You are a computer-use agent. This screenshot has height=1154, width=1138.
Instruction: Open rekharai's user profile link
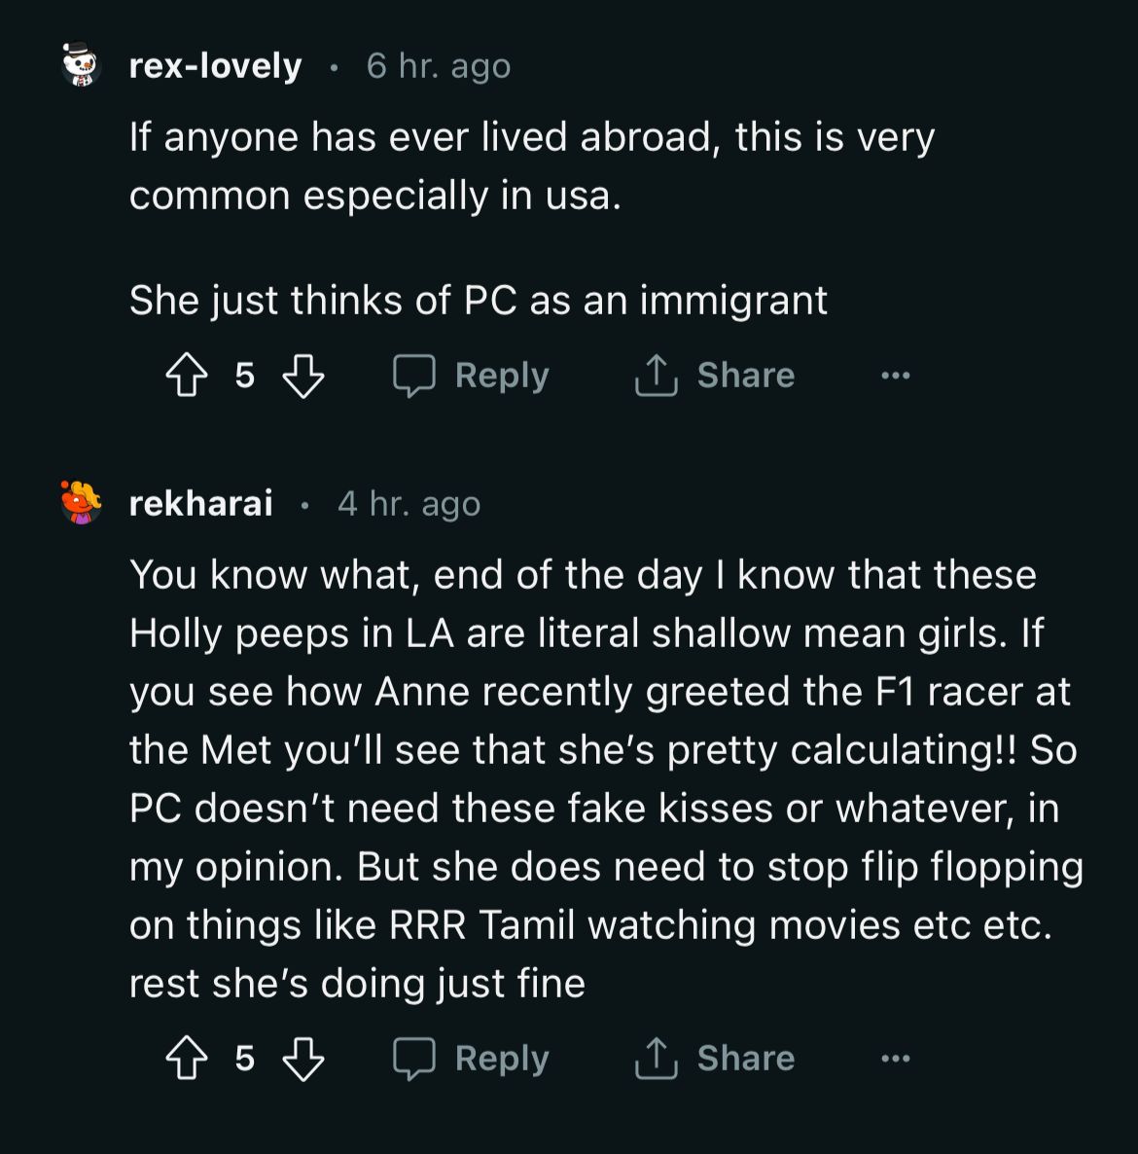(200, 504)
